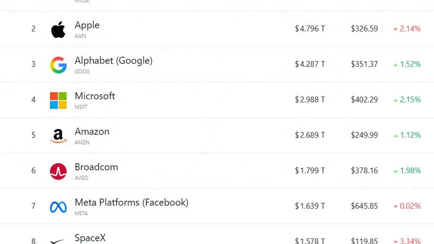The height and width of the screenshot is (244, 434).
Task: Click the Microsoft four-square logo
Action: pos(59,100)
